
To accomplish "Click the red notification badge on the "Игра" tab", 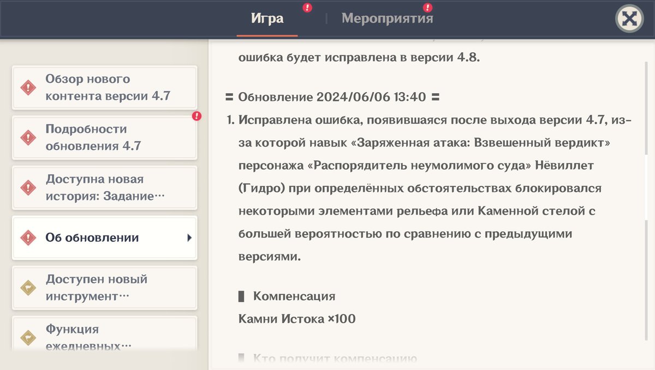I will (307, 8).
